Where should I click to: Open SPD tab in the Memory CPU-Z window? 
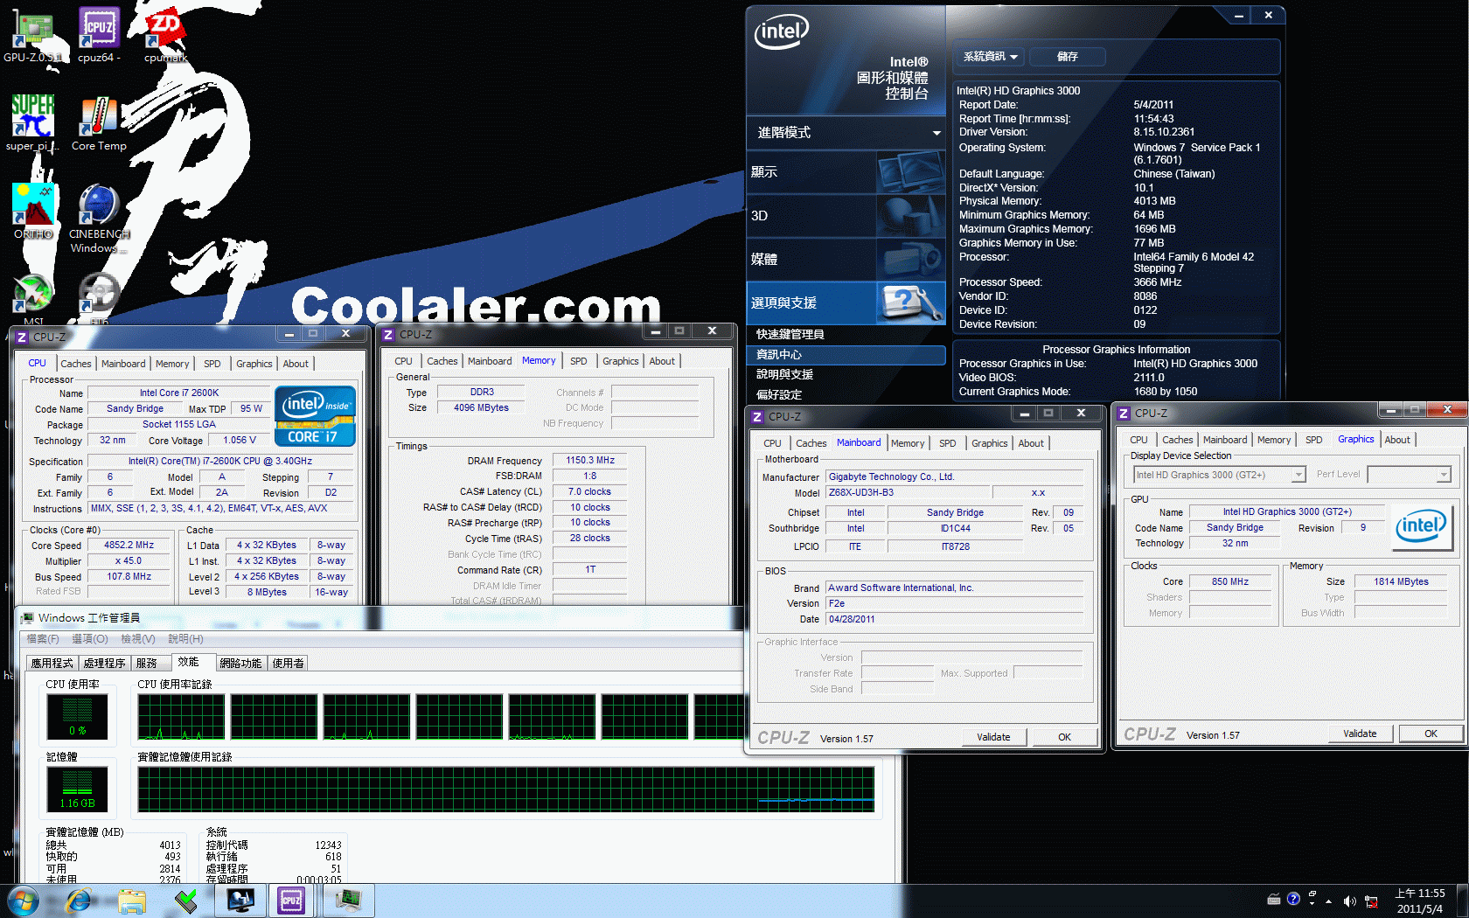coord(579,361)
